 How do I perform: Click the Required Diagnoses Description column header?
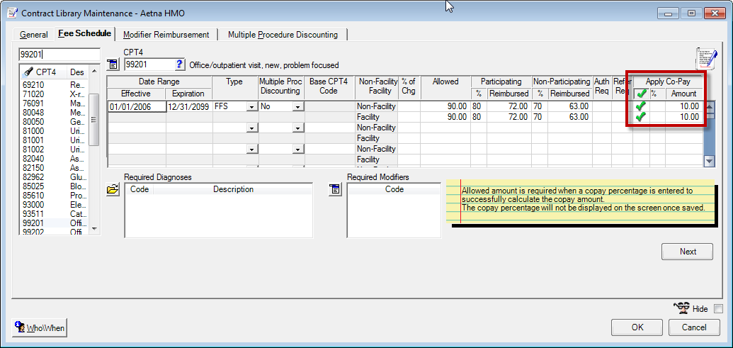[233, 189]
